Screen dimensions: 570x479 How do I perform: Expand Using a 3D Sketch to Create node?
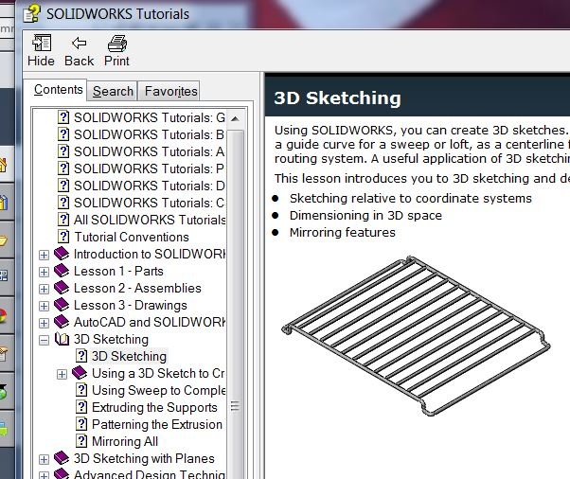[x=62, y=374]
